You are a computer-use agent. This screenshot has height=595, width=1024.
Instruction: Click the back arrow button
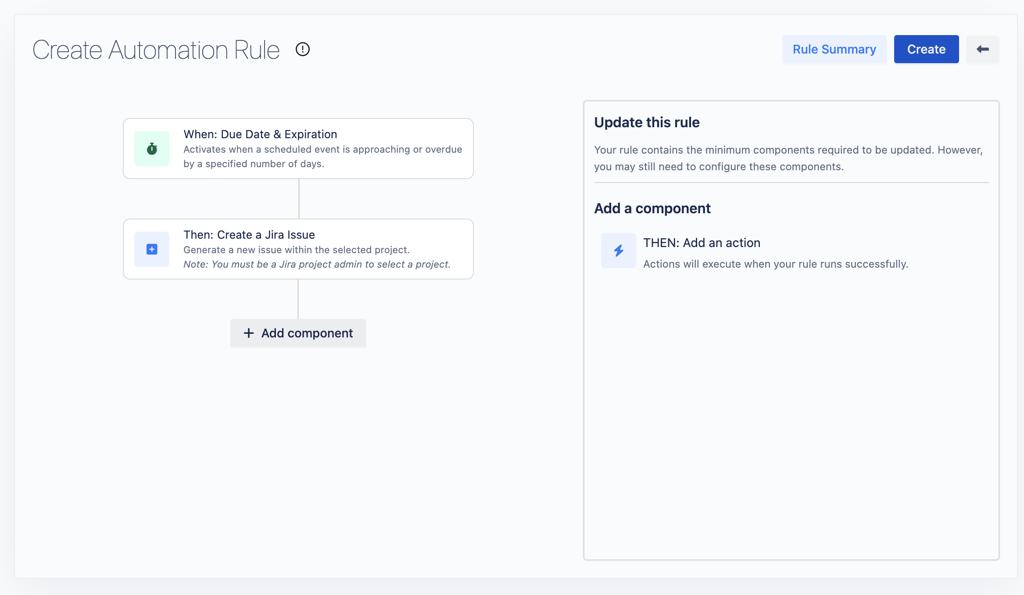982,49
